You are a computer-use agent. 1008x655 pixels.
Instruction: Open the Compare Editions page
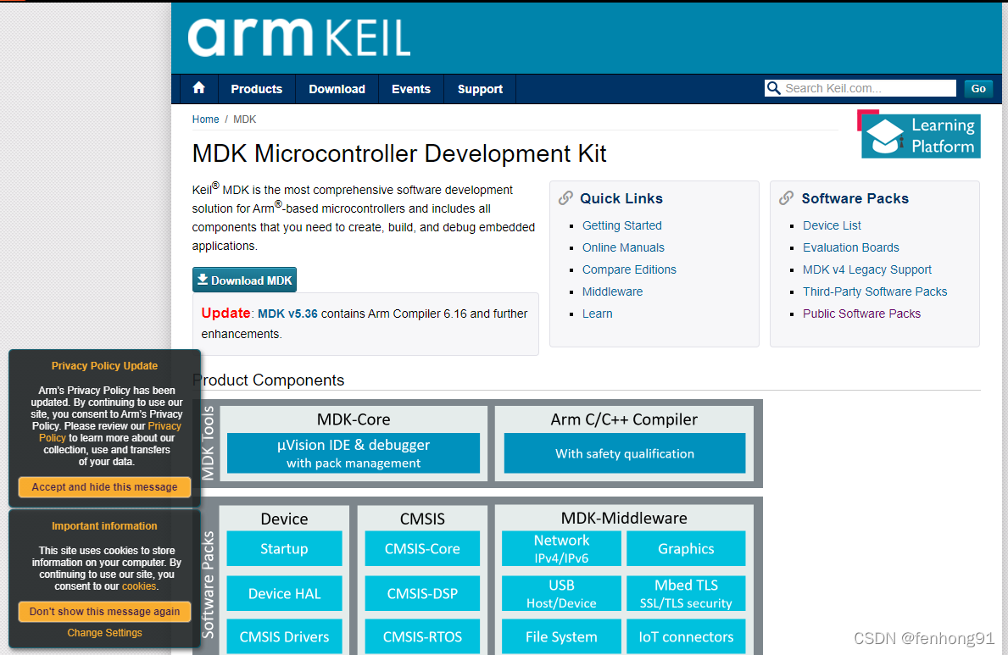[x=629, y=269]
